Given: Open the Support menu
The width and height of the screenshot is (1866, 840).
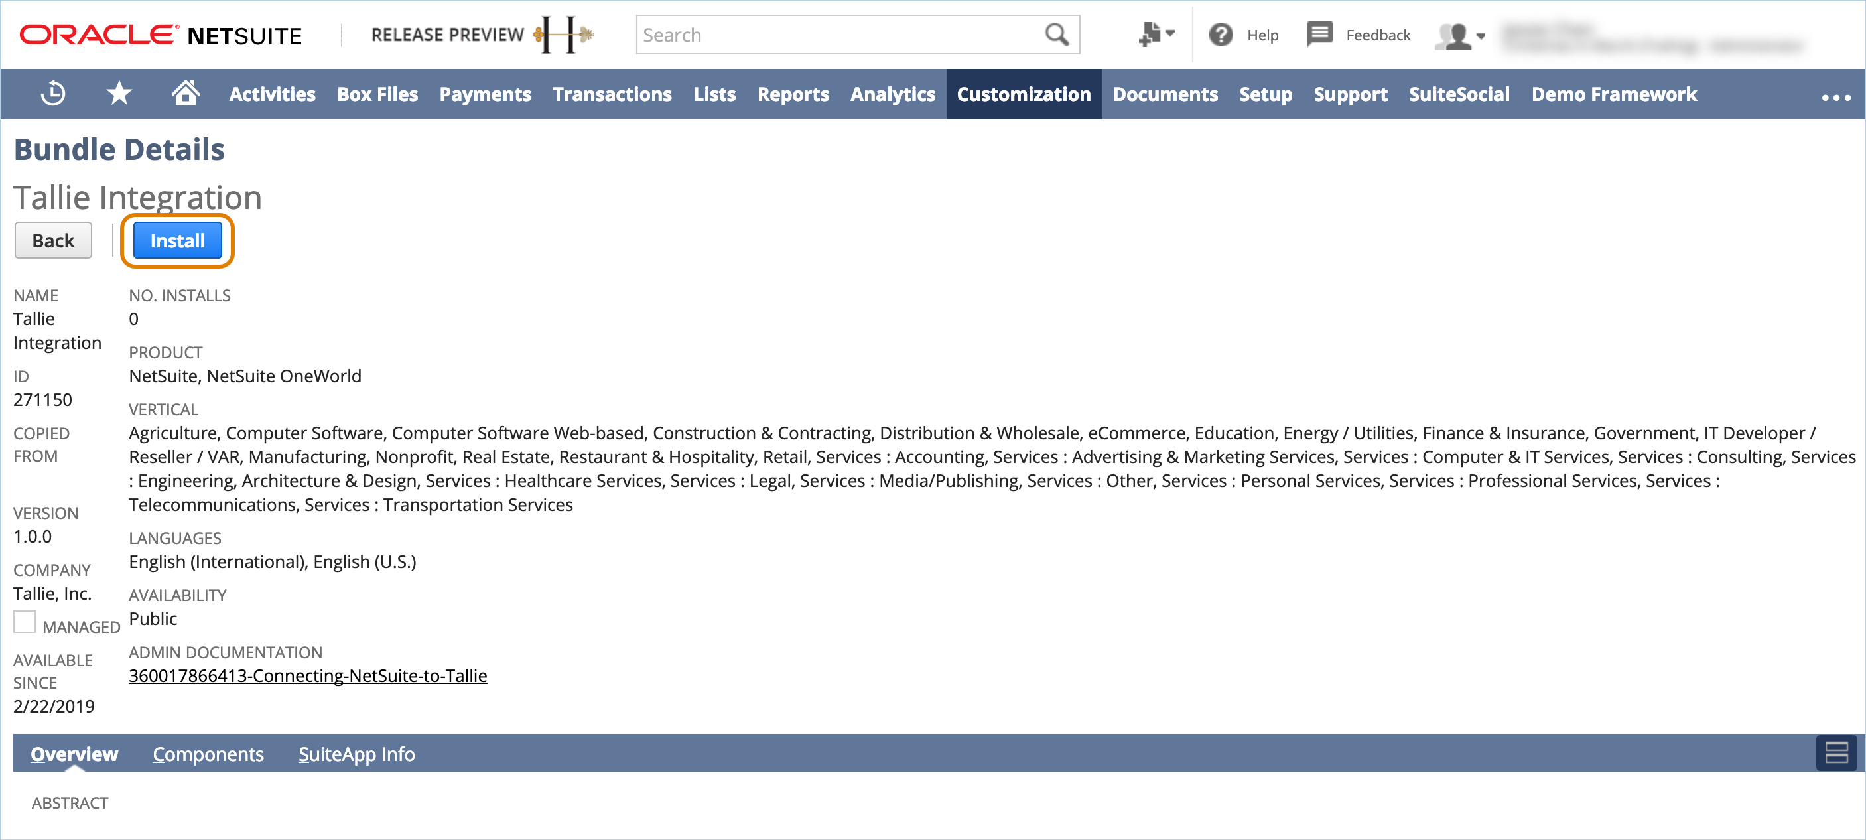Looking at the screenshot, I should pyautogui.click(x=1350, y=94).
